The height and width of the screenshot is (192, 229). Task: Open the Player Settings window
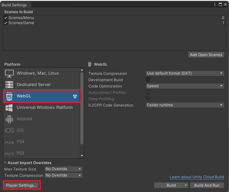click(22, 185)
